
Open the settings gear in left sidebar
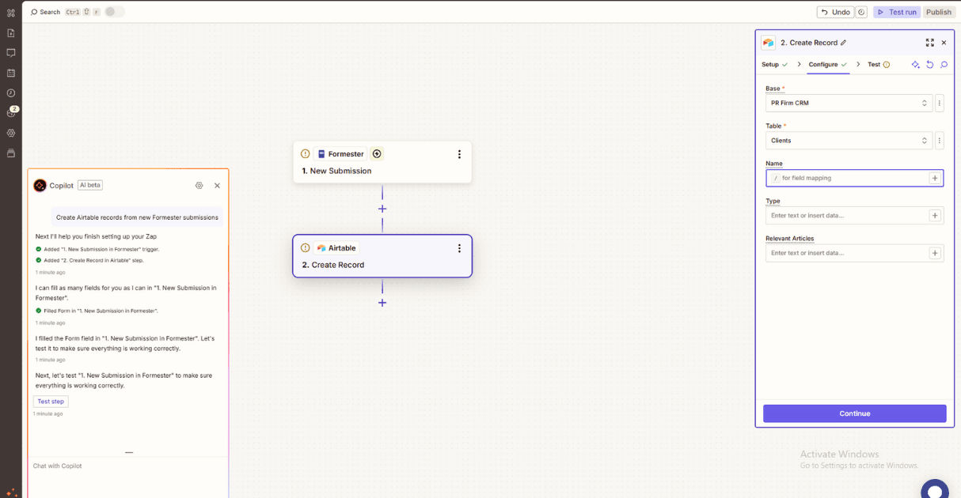coord(11,133)
